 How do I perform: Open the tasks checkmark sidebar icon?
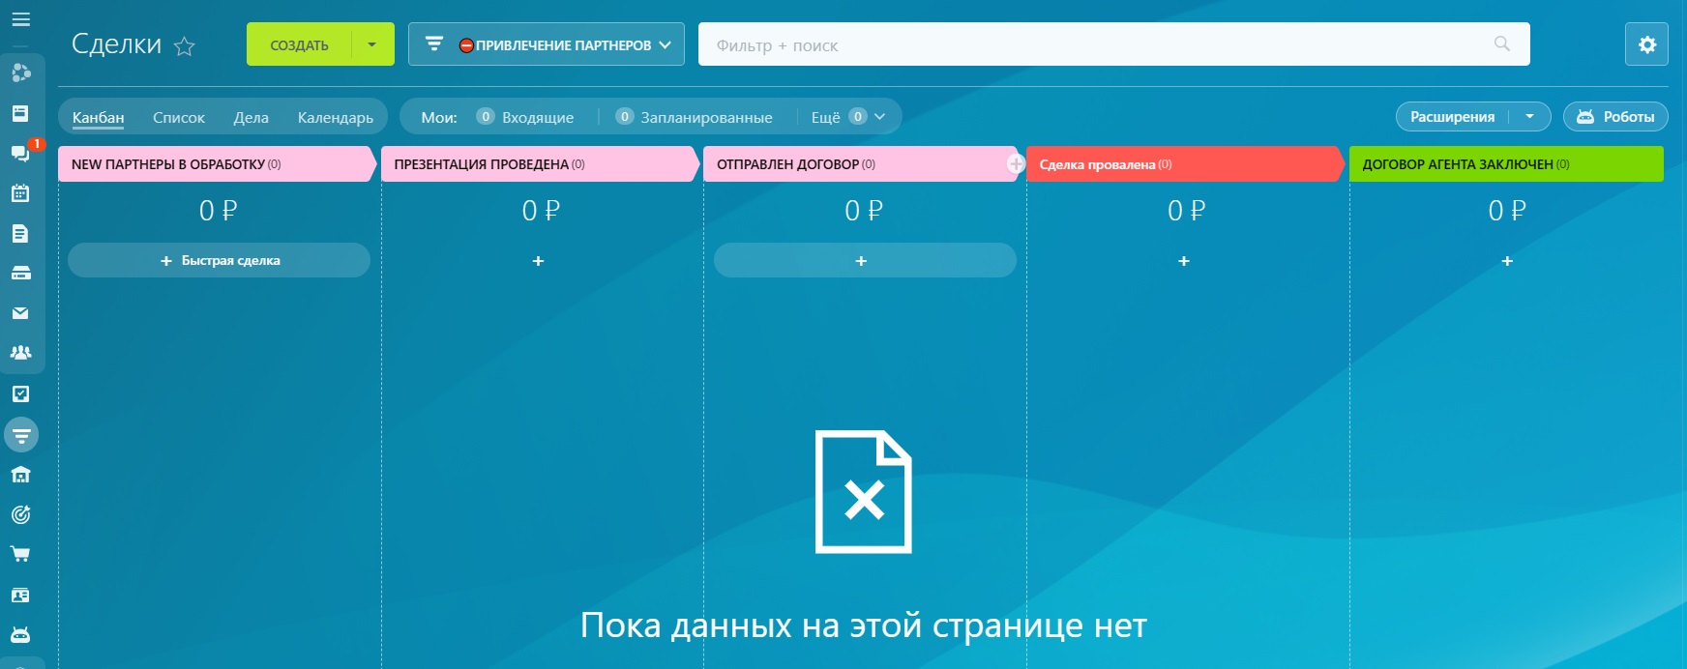click(x=20, y=393)
